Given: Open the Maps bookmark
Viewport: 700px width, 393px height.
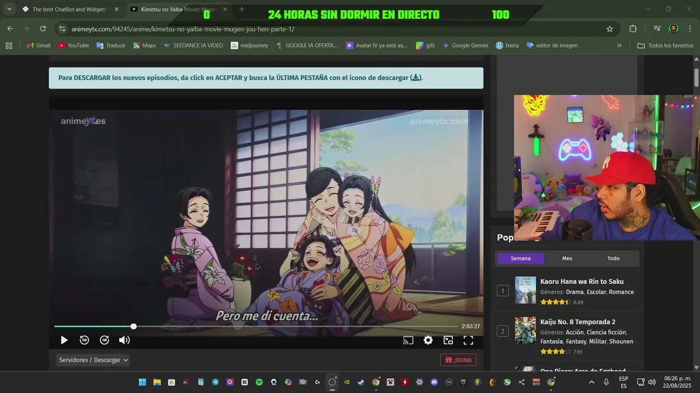Looking at the screenshot, I should point(144,45).
